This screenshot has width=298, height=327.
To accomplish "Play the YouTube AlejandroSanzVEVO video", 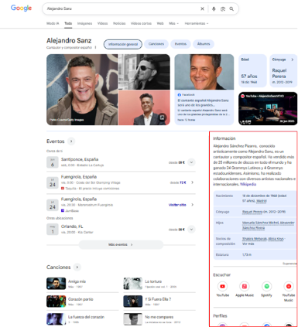I will pyautogui.click(x=268, y=108).
